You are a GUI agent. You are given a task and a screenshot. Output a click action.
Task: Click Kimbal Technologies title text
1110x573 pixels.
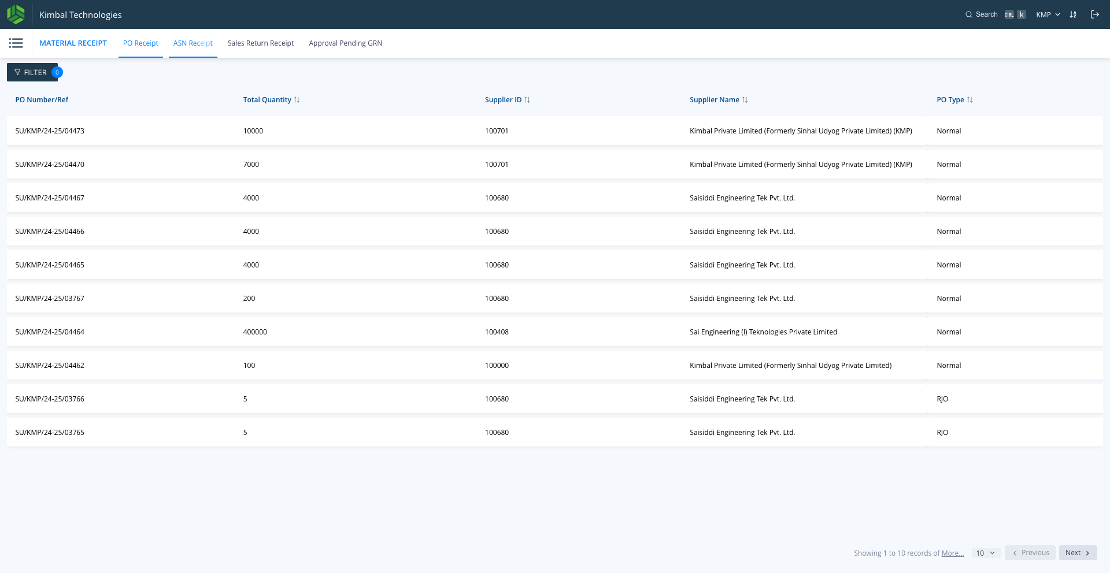[x=80, y=15]
